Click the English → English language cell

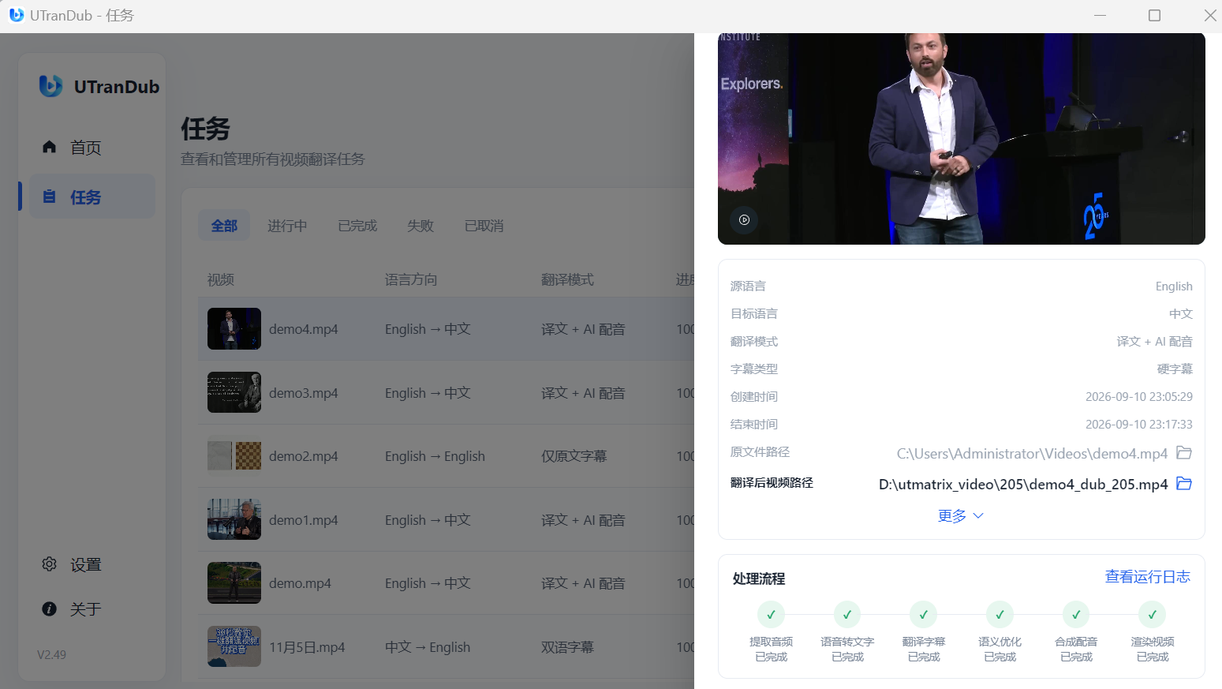pos(435,456)
